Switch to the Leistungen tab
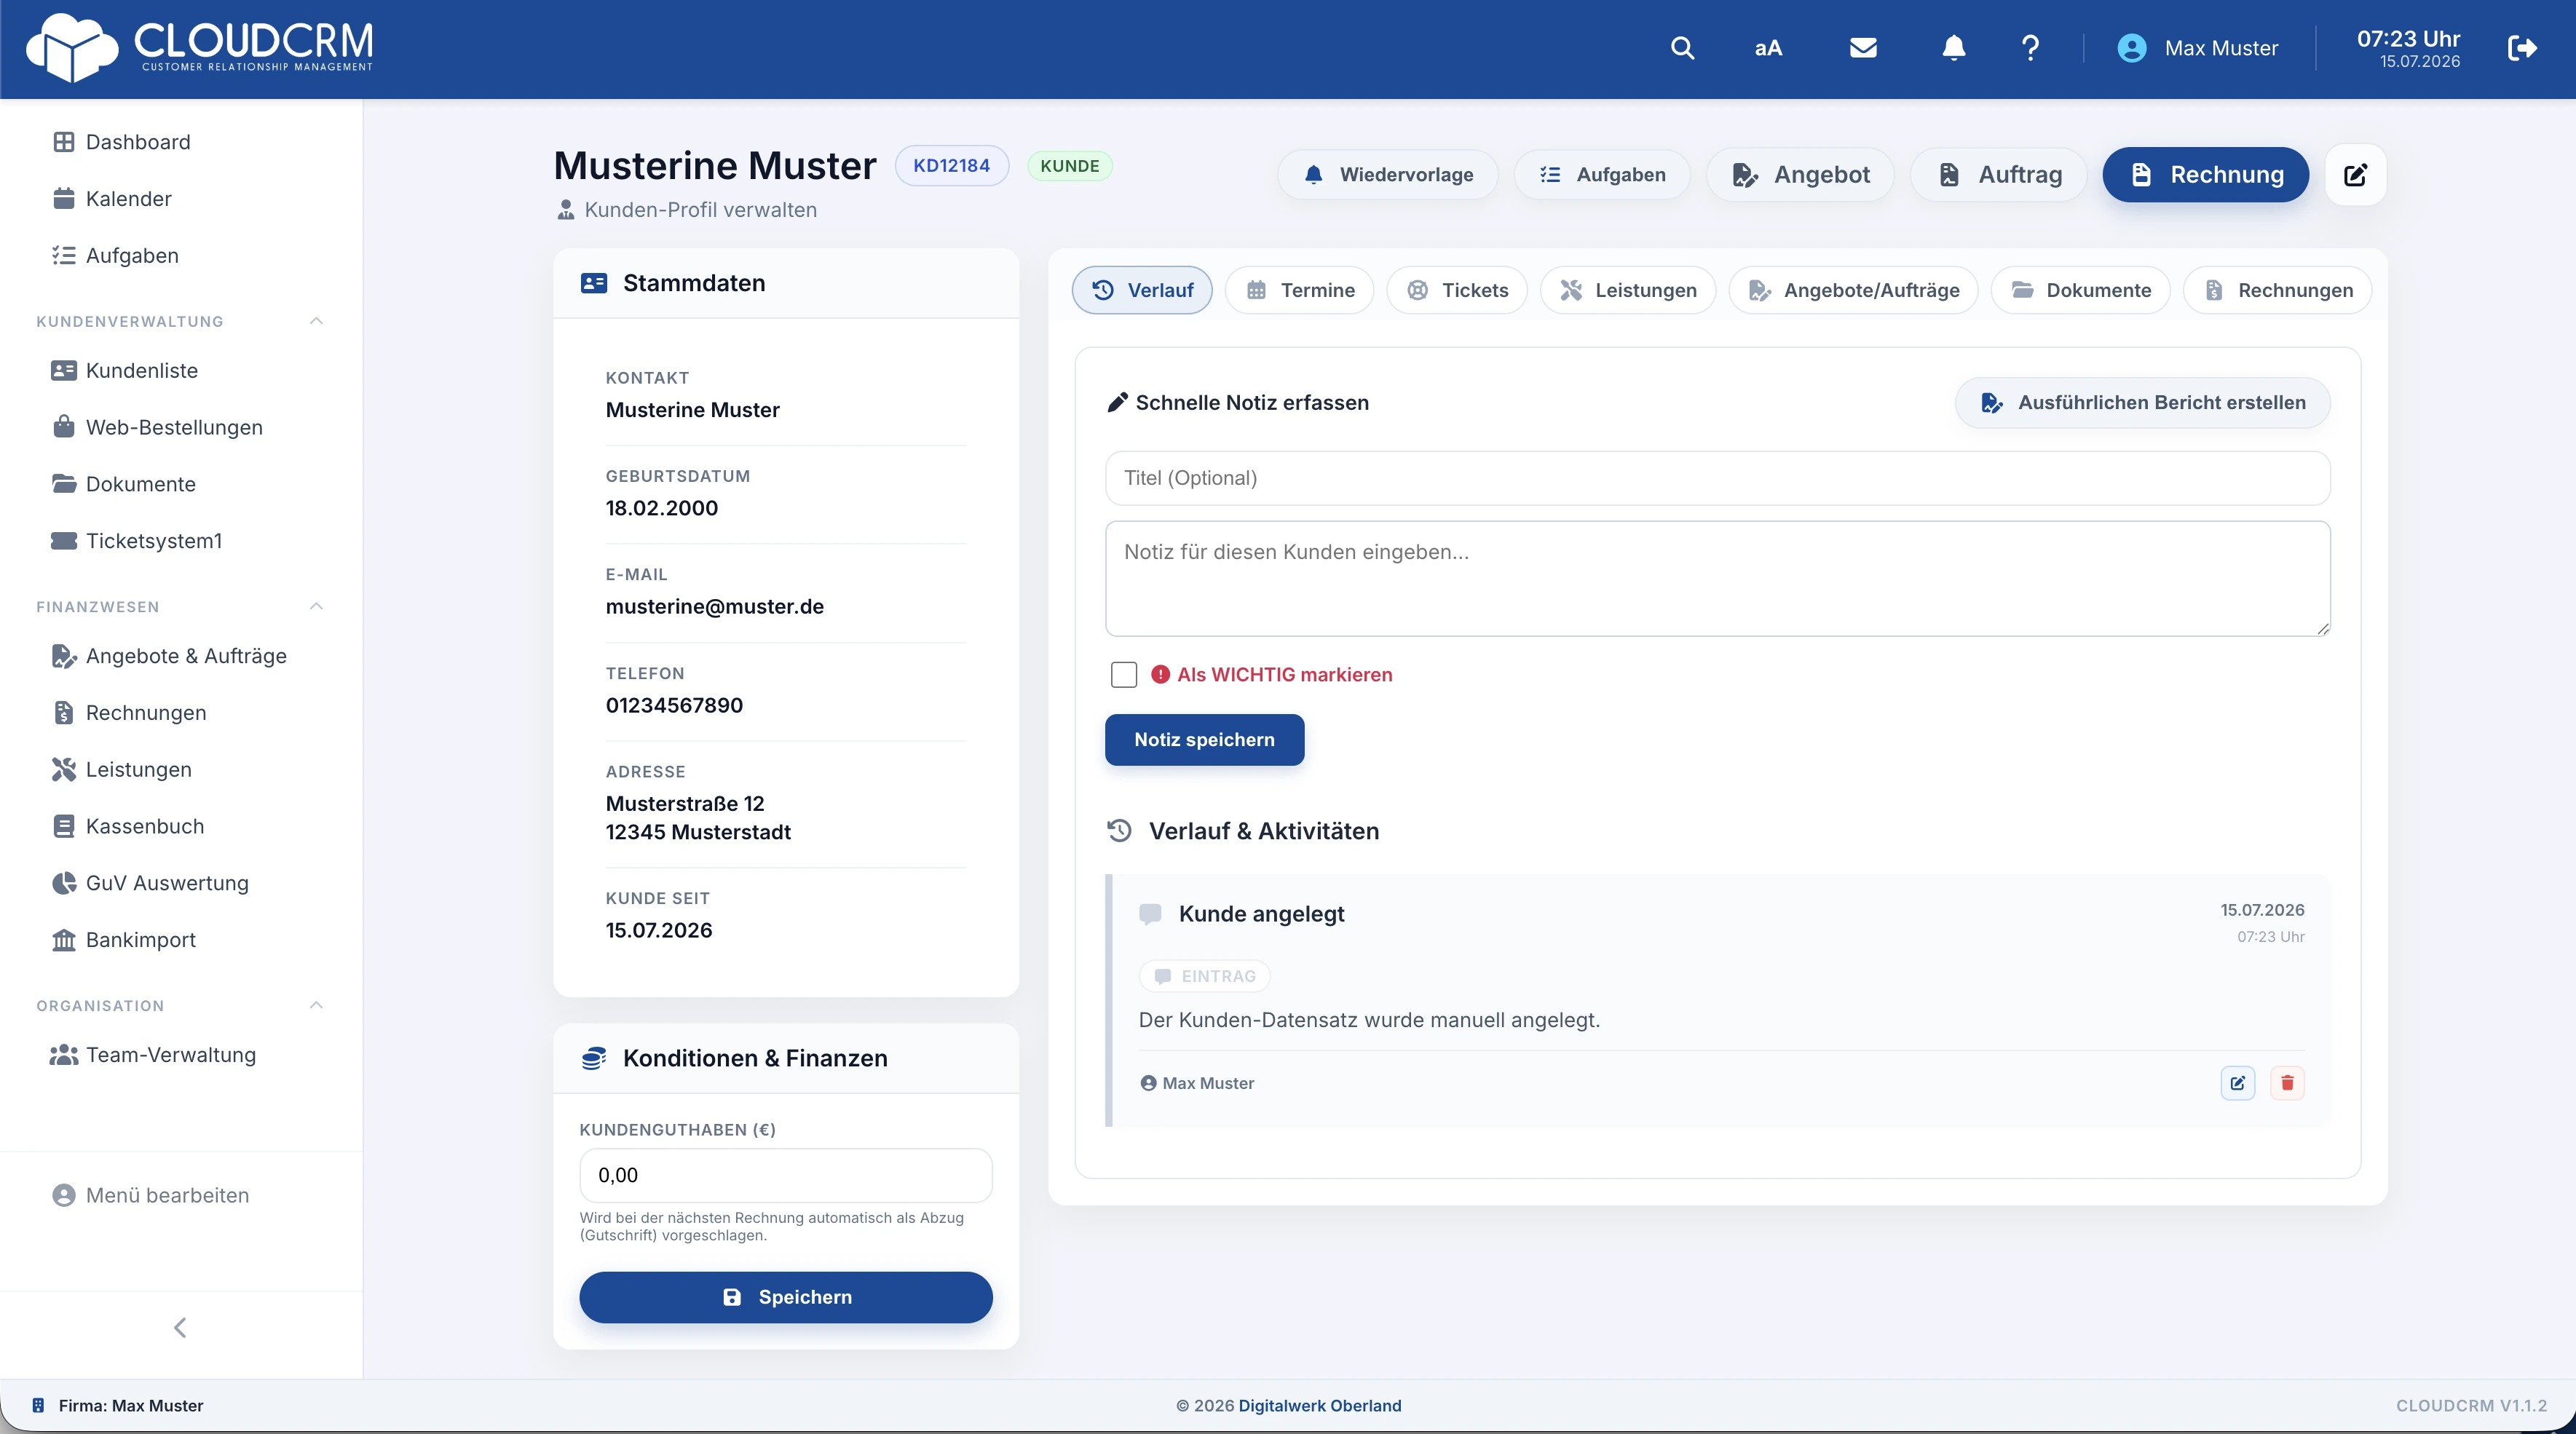The height and width of the screenshot is (1434, 2576). coord(1627,290)
